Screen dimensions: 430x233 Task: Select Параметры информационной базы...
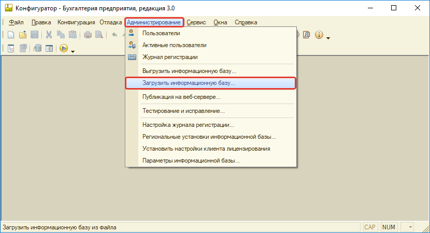[211, 161]
